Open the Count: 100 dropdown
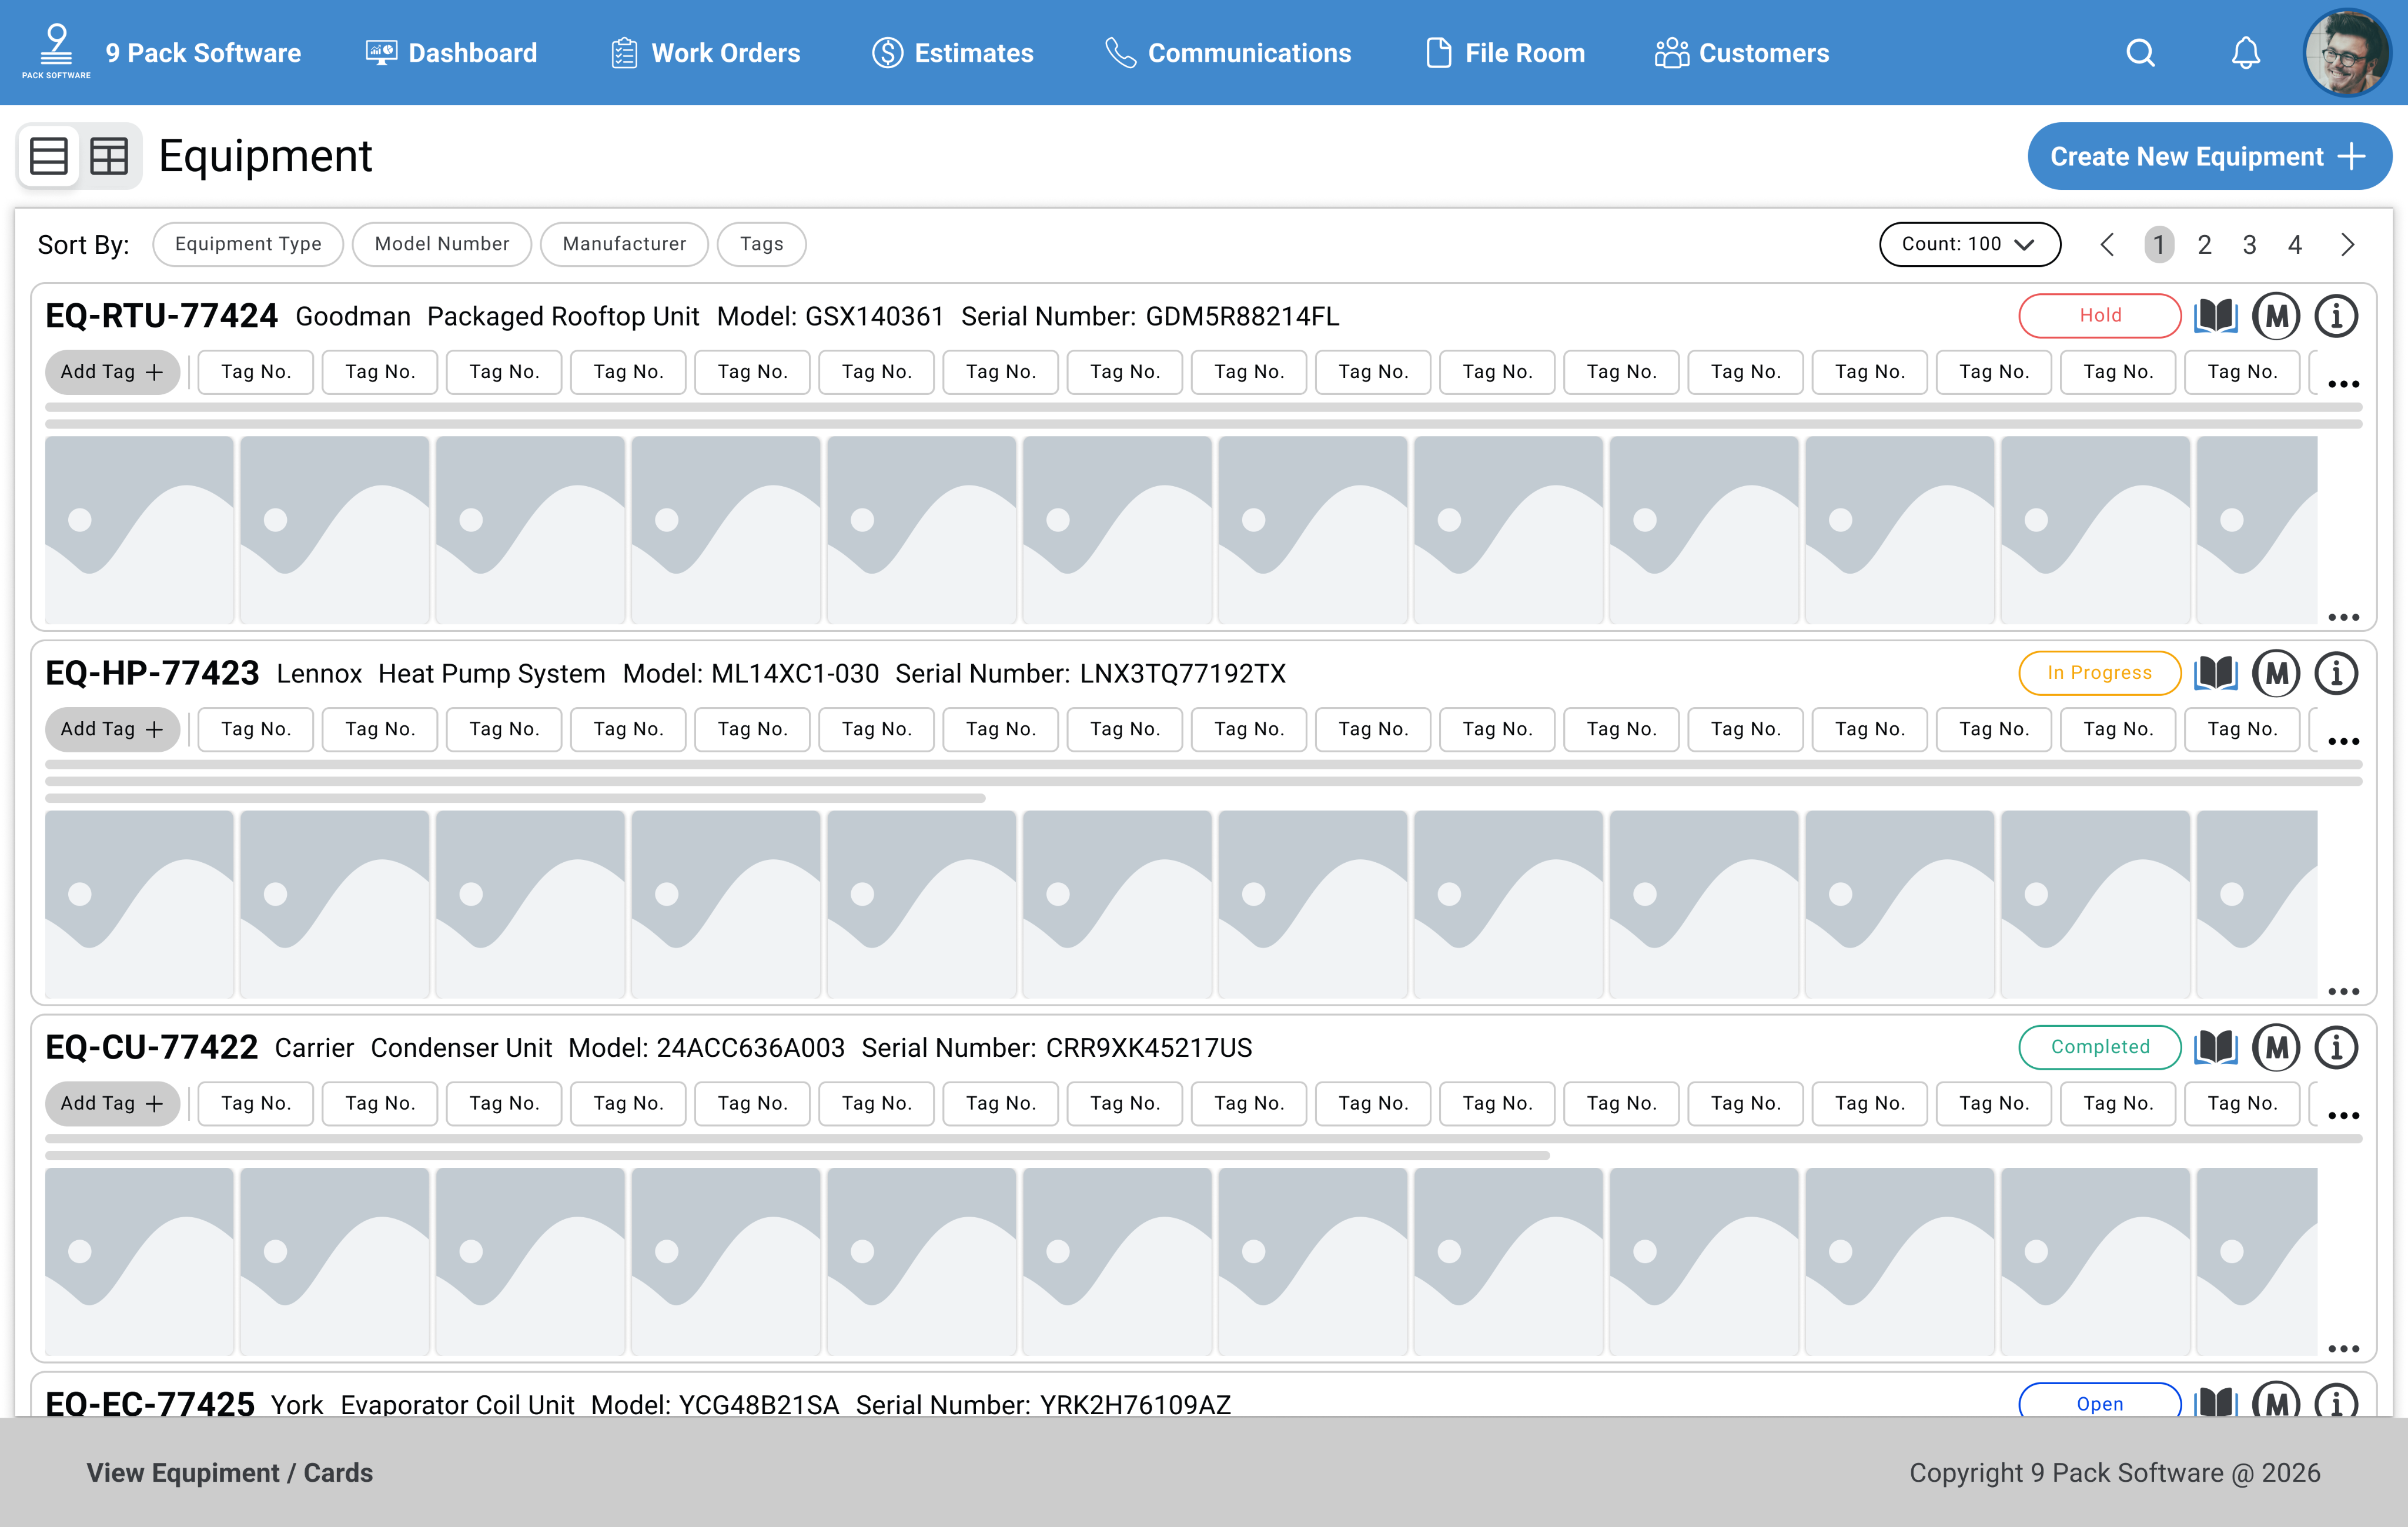Viewport: 2408px width, 1527px height. [1968, 244]
